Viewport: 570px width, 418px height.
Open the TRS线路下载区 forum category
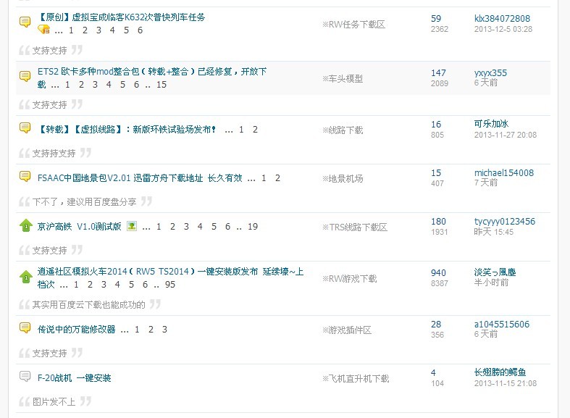[x=358, y=227]
